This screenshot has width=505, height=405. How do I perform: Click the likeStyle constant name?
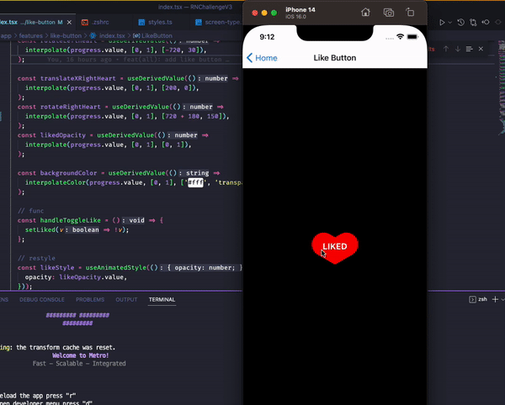tap(57, 268)
